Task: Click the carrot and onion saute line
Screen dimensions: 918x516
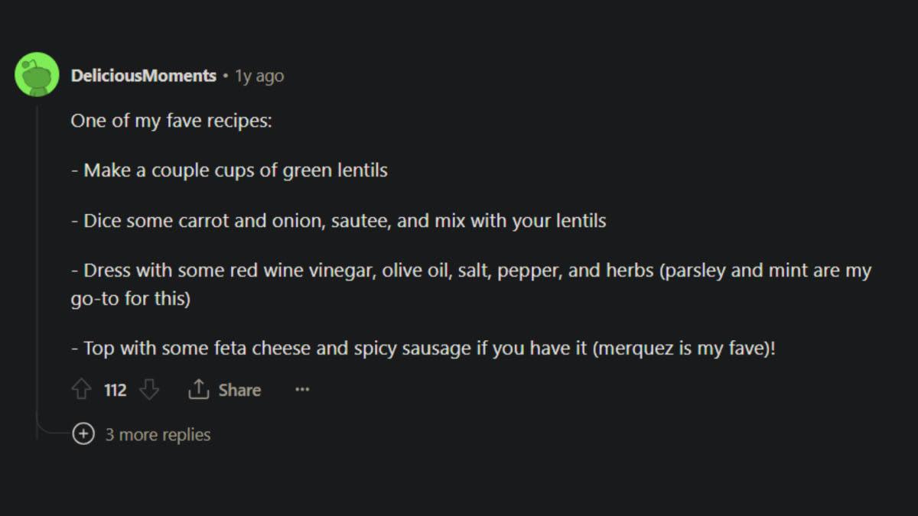Action: tap(338, 221)
